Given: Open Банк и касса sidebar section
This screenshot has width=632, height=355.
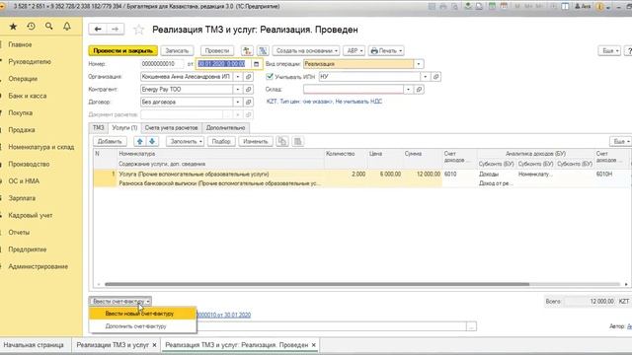Looking at the screenshot, I should [28, 96].
